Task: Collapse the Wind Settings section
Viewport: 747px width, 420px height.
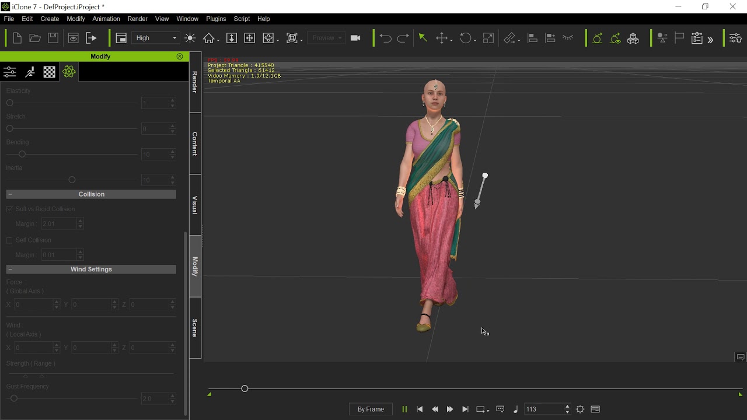Action: pos(11,269)
